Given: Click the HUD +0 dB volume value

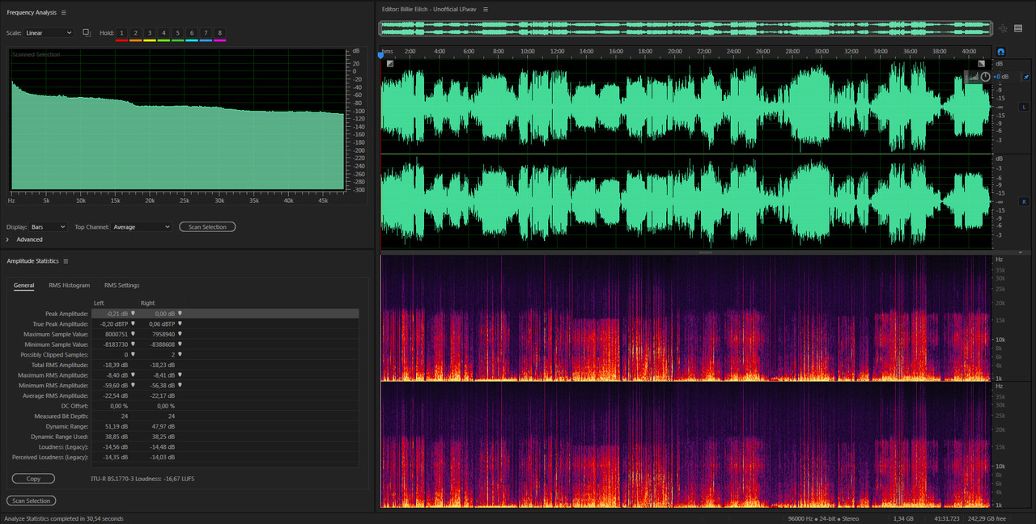Looking at the screenshot, I should click(1001, 77).
